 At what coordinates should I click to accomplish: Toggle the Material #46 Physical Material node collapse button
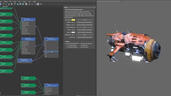(x=31, y=60)
